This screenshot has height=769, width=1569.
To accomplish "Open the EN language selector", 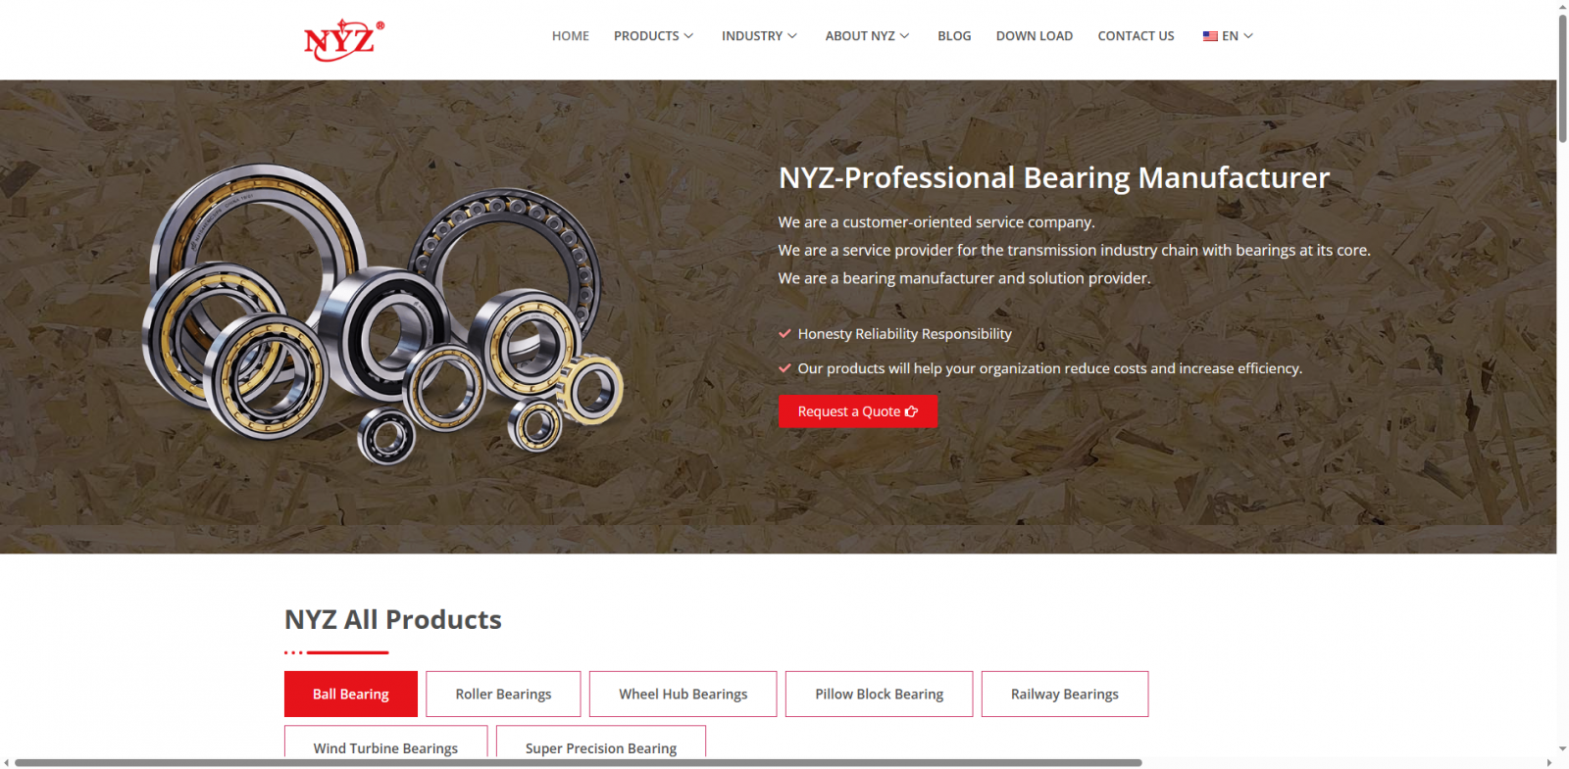I will [1229, 36].
